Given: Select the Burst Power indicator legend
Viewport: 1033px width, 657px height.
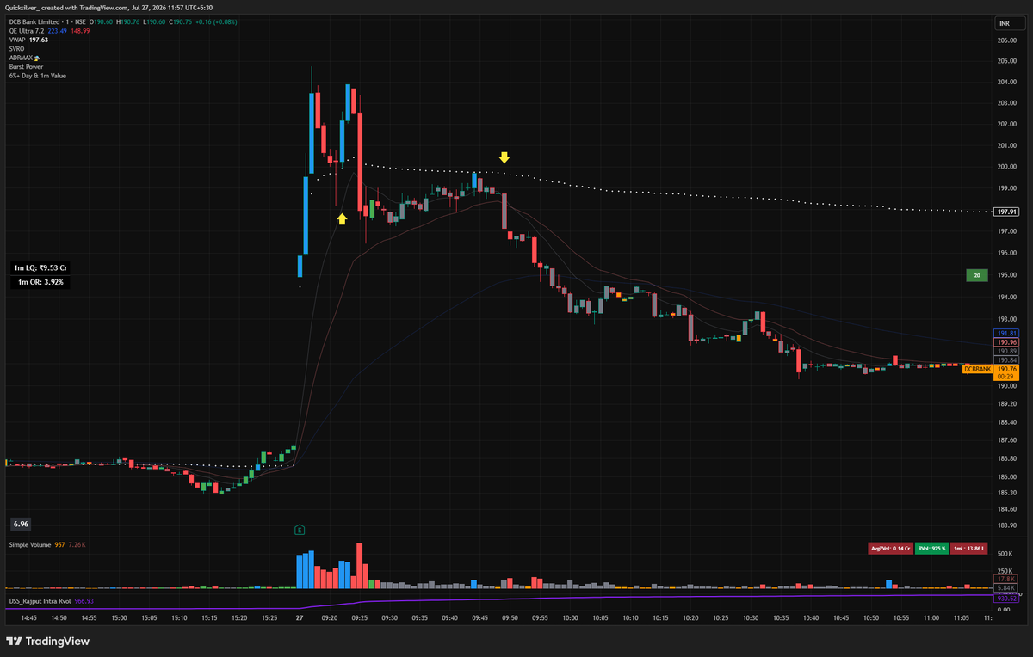Looking at the screenshot, I should pos(26,66).
